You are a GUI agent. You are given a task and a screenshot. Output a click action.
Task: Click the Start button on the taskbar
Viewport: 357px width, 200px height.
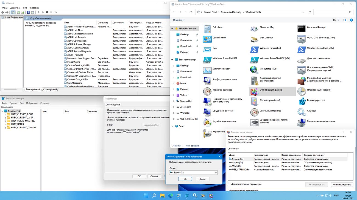click(x=146, y=196)
